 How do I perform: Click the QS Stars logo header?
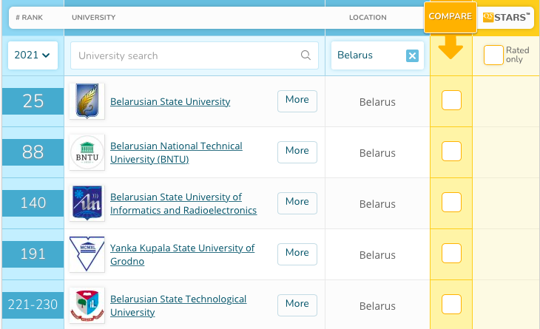506,17
